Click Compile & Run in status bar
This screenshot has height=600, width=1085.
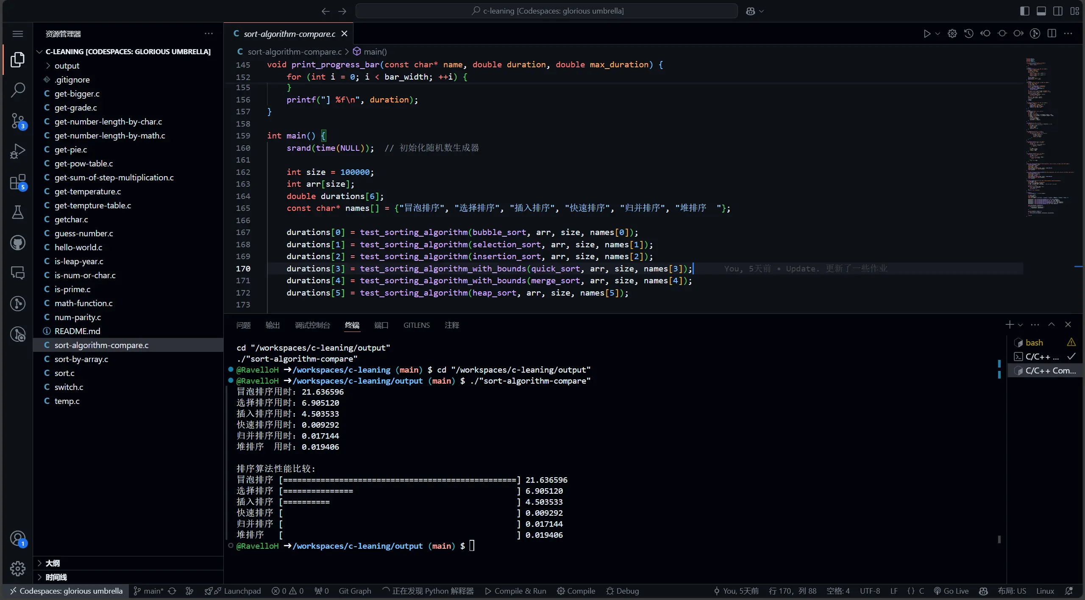pos(515,591)
